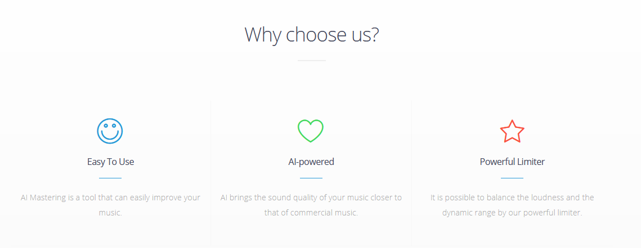Click the red star icon
Screen dimensions: 641x248
[512, 131]
